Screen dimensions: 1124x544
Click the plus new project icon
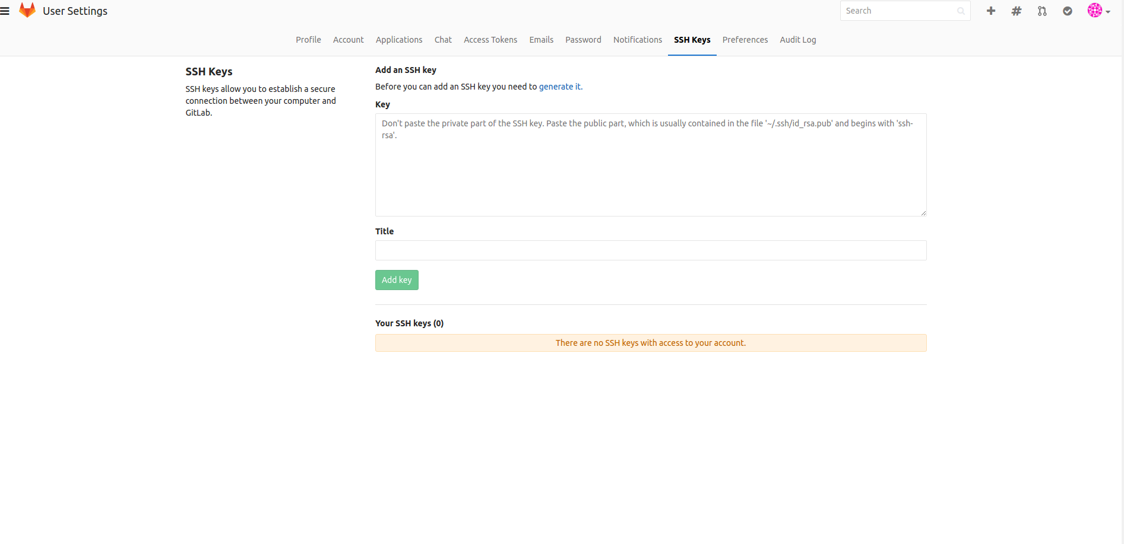click(990, 11)
